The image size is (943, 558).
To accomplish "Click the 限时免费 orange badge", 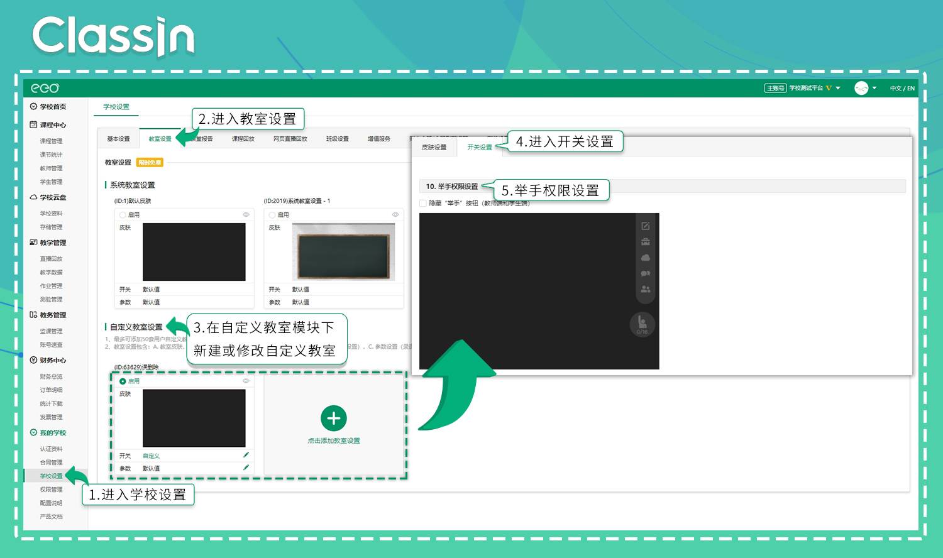I will [x=150, y=163].
